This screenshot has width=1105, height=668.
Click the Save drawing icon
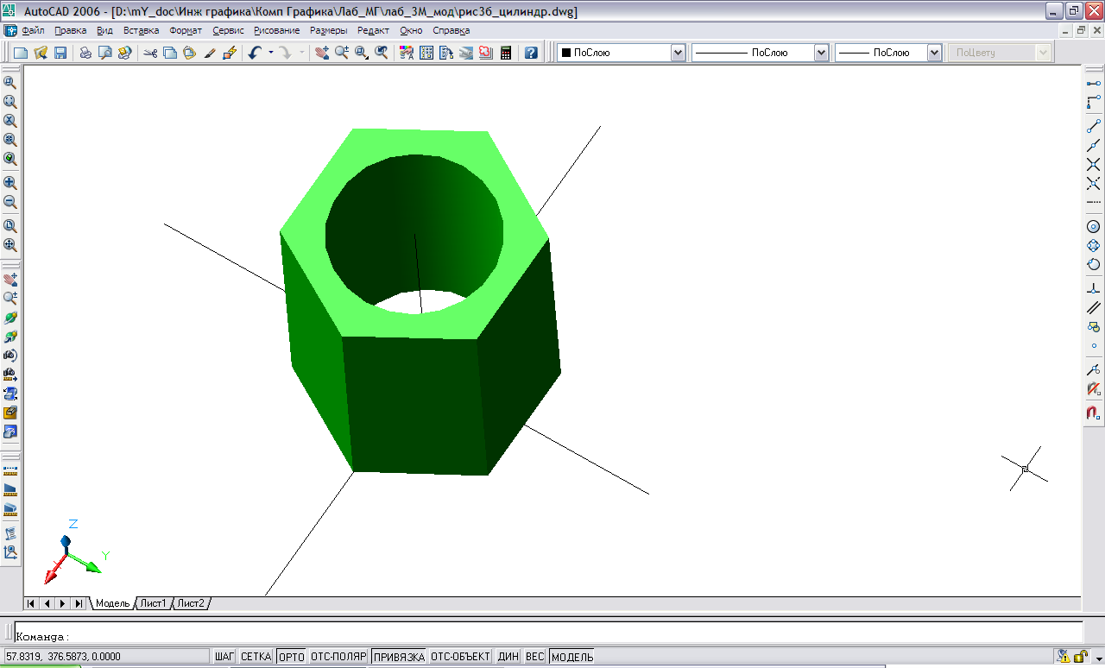tap(60, 53)
